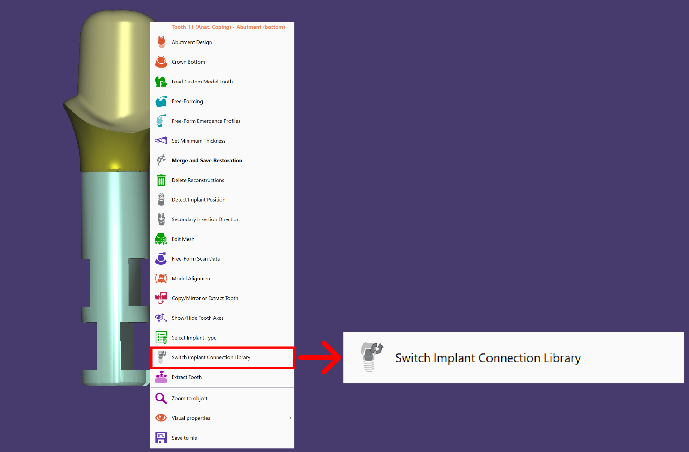Viewport: 689px width, 452px height.
Task: Toggle Show/Hide Tooth Axes
Action: 222,318
